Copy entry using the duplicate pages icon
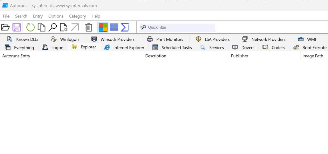Viewport: 328px width, 154px height. [x=41, y=27]
